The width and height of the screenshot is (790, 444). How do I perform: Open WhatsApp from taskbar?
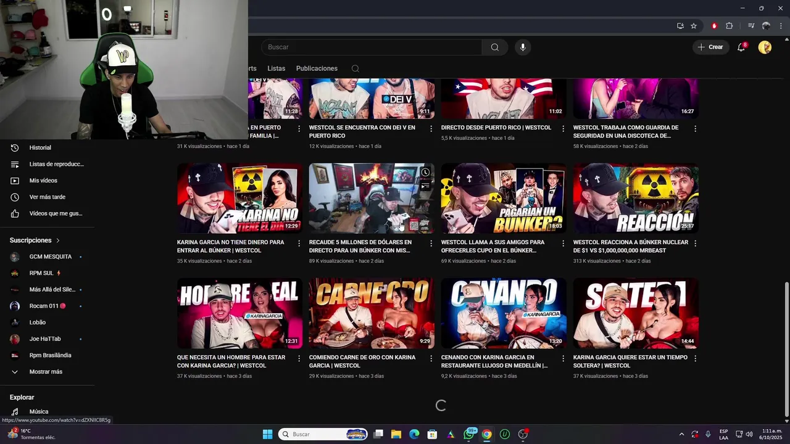[x=469, y=434]
